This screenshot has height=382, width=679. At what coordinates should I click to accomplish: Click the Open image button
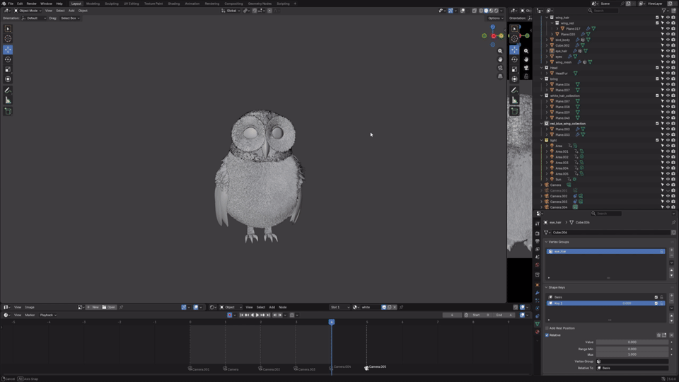109,307
